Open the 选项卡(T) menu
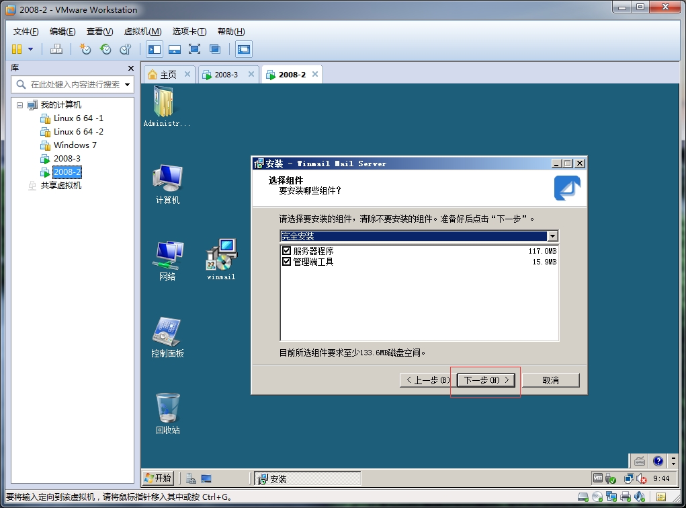Screen dimensions: 686x508 pos(189,32)
